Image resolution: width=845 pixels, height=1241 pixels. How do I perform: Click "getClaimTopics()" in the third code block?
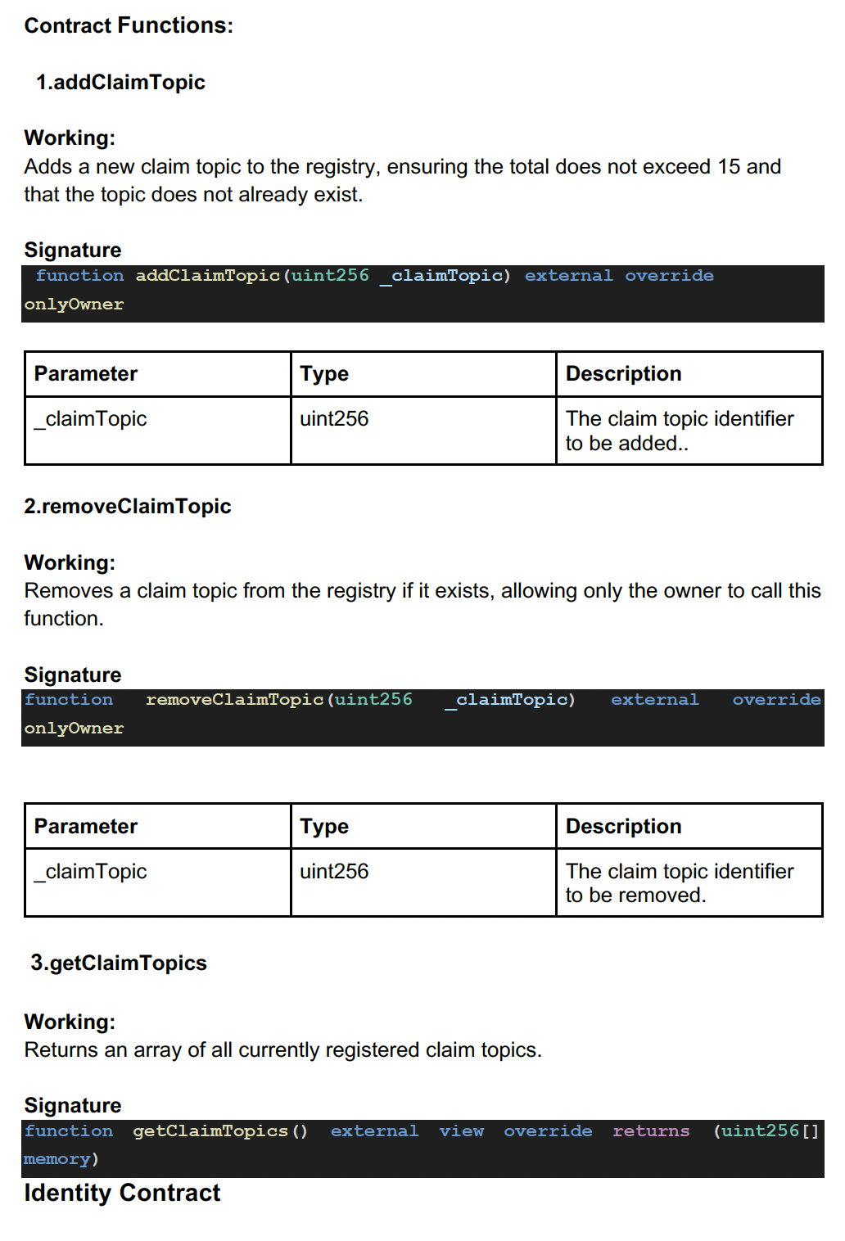coord(220,1131)
